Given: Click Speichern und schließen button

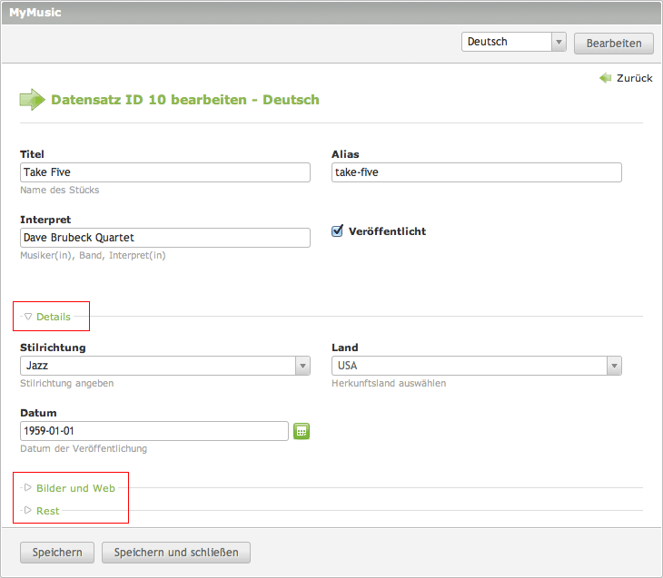Looking at the screenshot, I should 176,552.
